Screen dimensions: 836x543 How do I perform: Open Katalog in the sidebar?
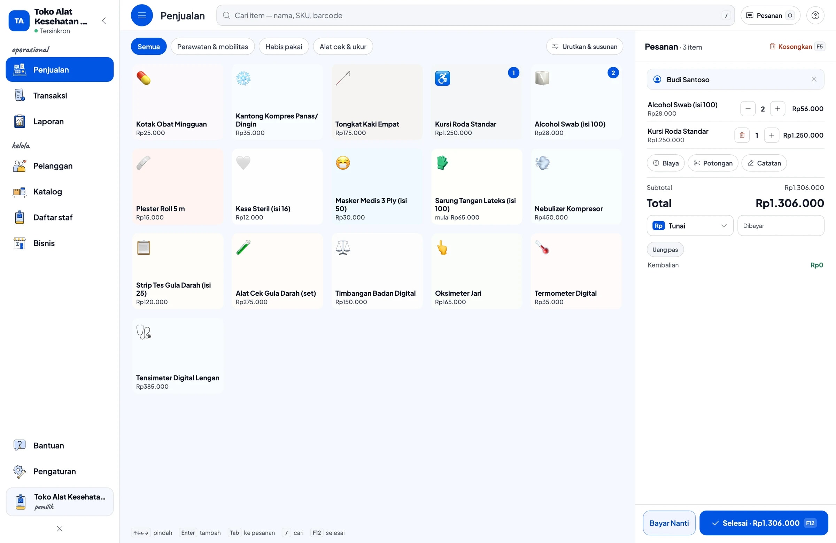(x=60, y=192)
